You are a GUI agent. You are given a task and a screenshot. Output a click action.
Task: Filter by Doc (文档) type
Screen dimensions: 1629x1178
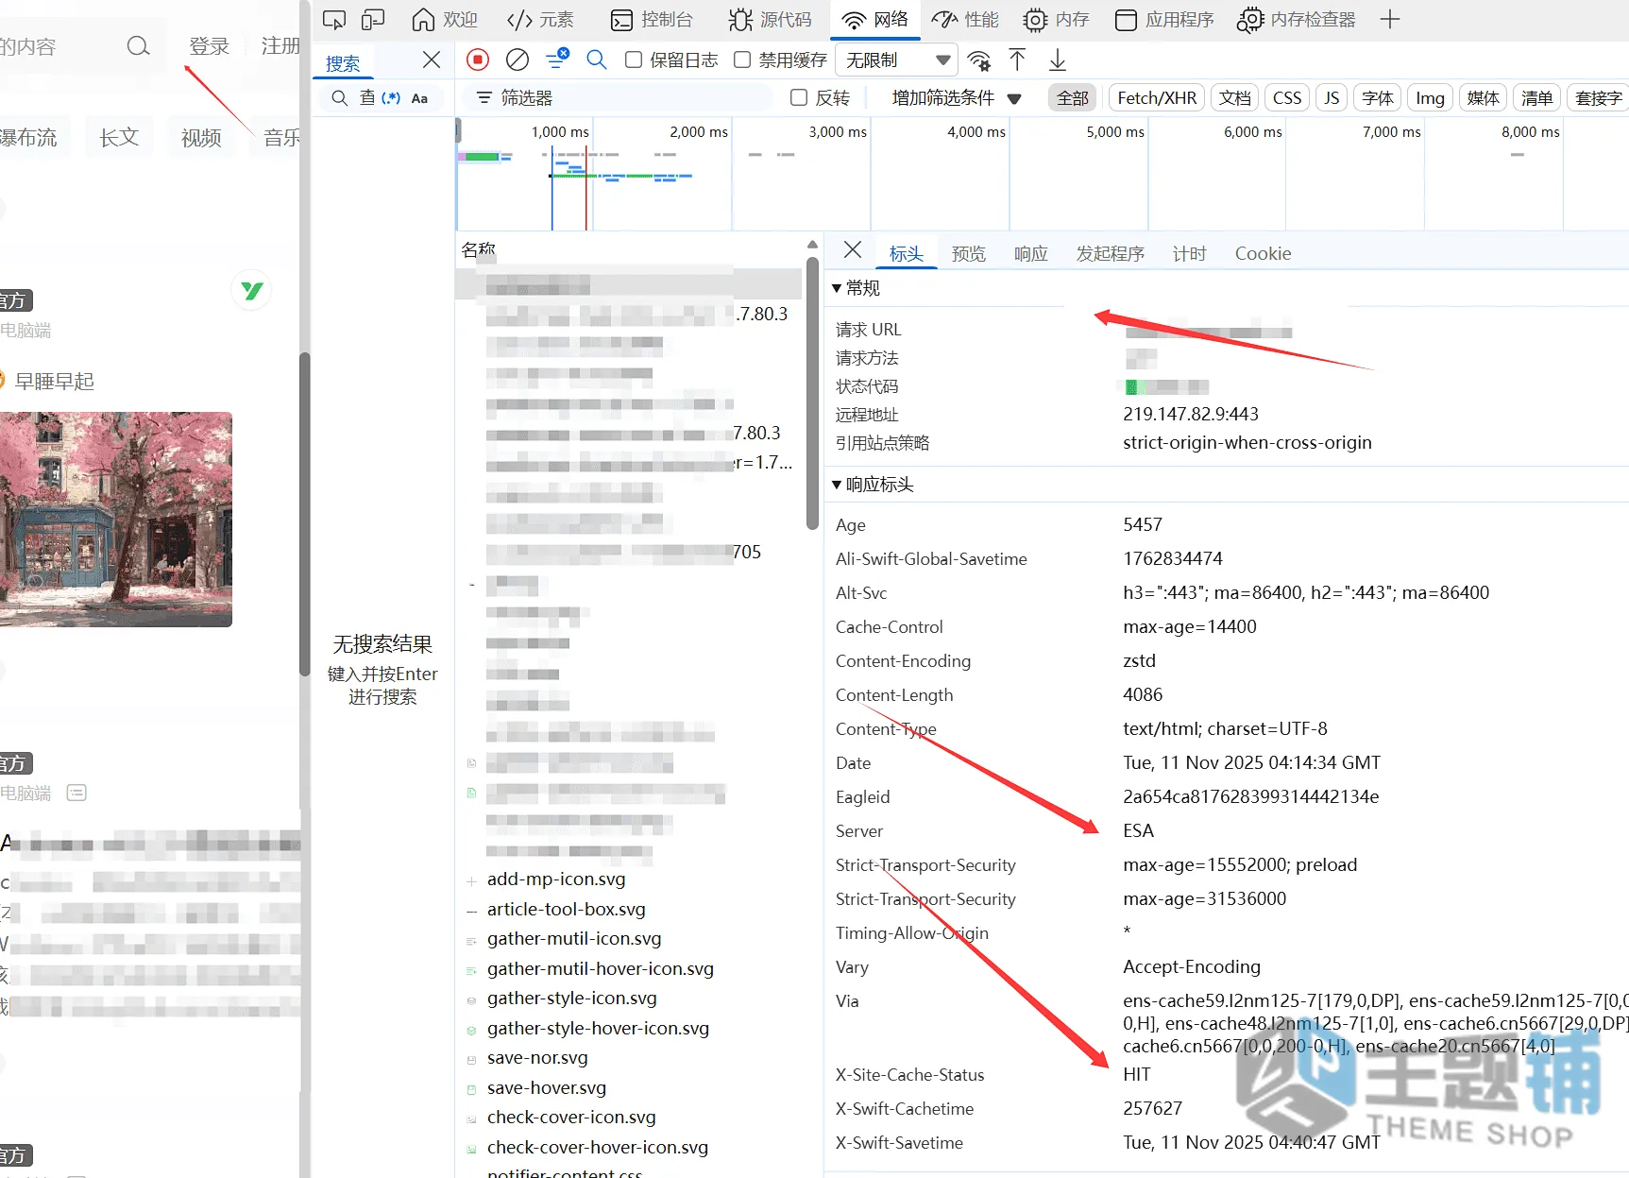click(x=1234, y=97)
